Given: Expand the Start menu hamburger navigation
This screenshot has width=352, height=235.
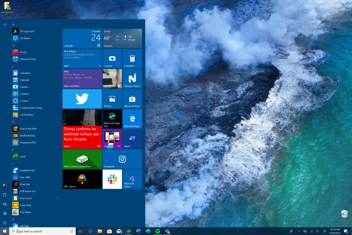Looking at the screenshot, I should click(4, 24).
